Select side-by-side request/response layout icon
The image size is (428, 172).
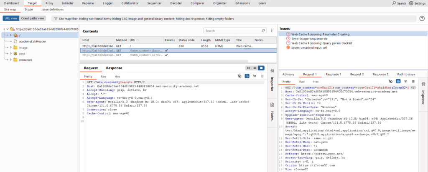[x=249, y=68]
